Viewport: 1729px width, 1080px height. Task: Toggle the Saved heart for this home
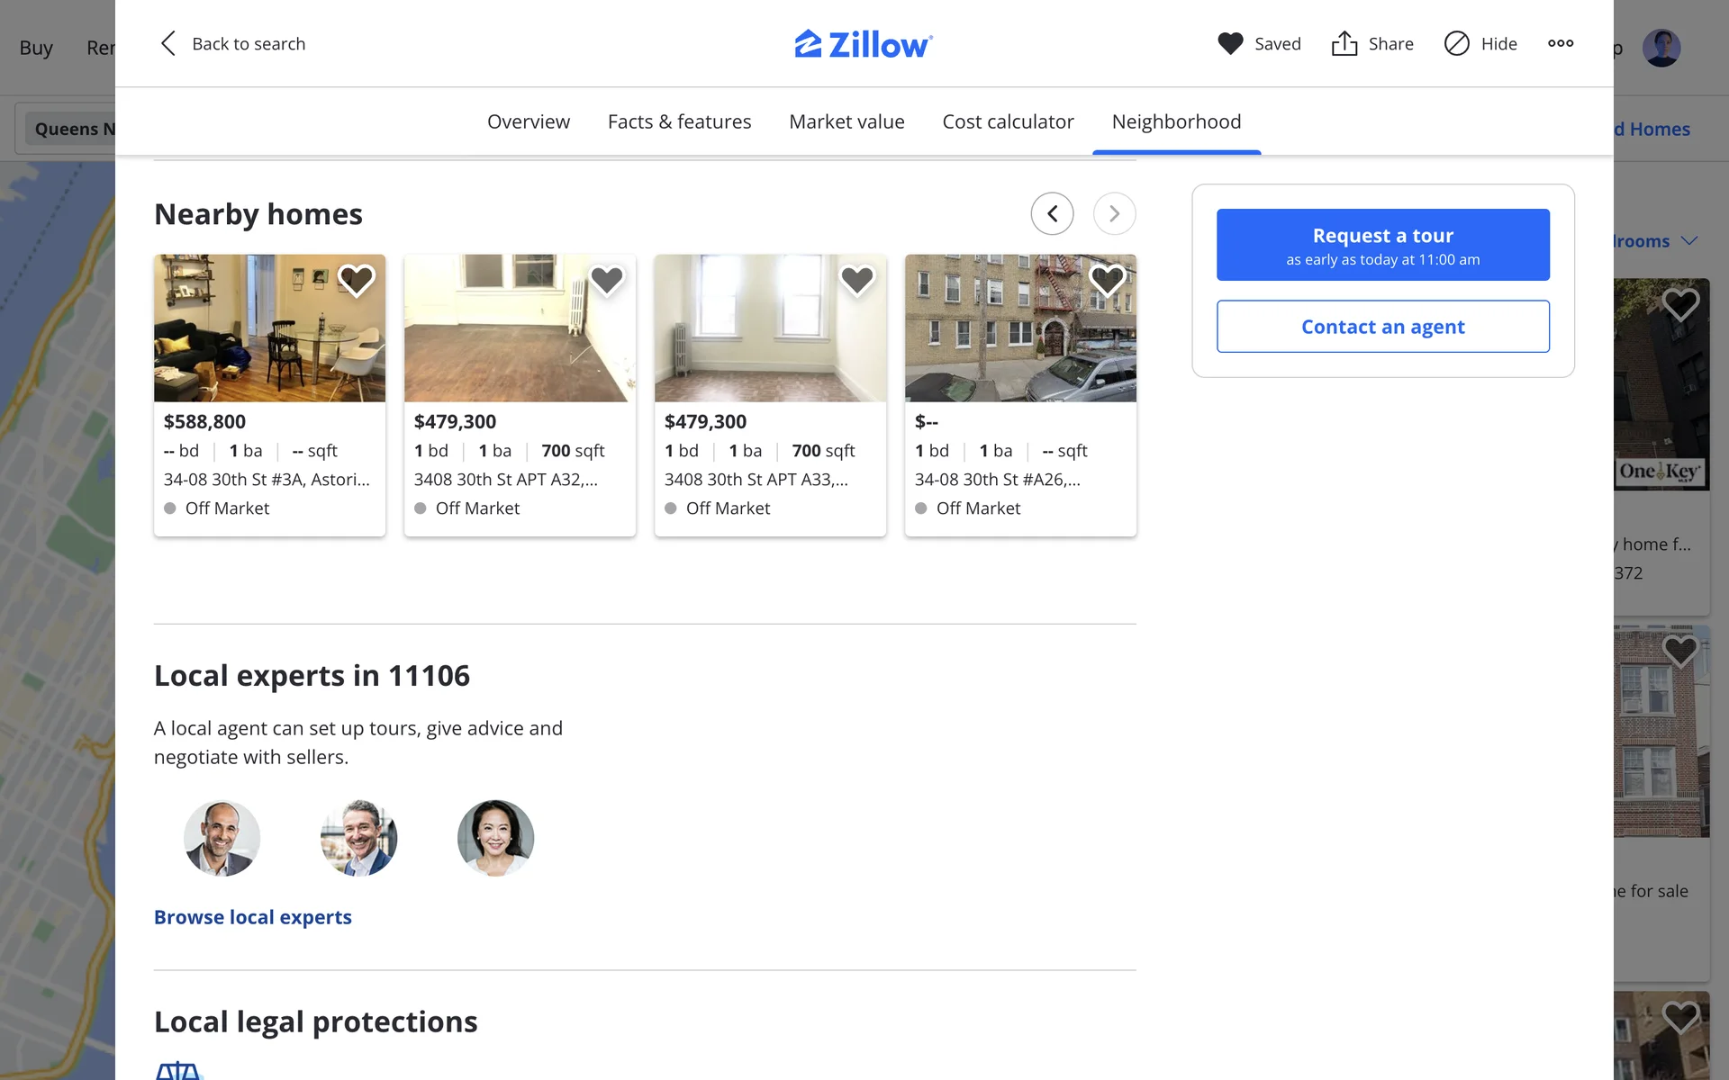(1230, 43)
